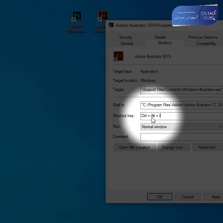223x223 pixels.
Task: Focus the Start in text field
Action: (x=181, y=105)
